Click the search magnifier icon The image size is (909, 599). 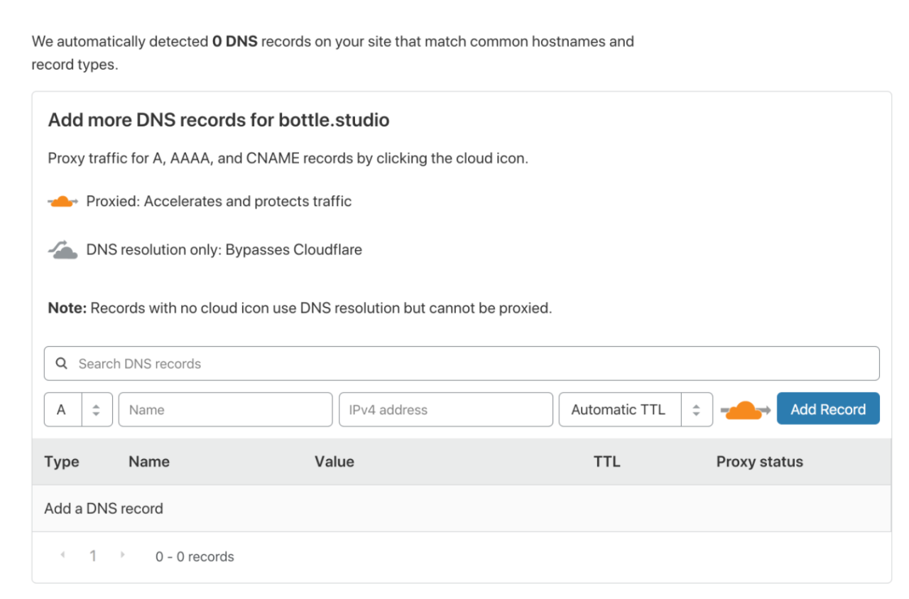tap(62, 364)
